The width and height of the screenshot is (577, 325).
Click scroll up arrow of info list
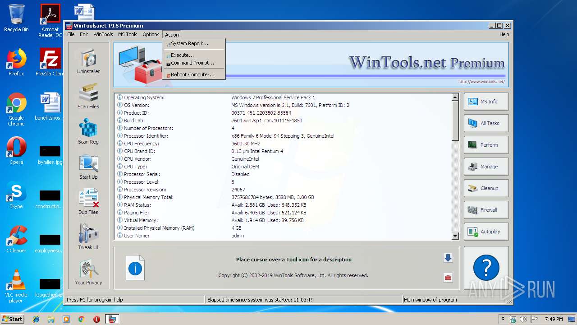coord(455,97)
